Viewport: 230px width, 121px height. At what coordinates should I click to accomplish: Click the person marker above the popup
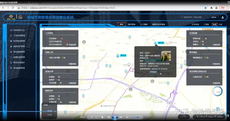[x=155, y=43]
